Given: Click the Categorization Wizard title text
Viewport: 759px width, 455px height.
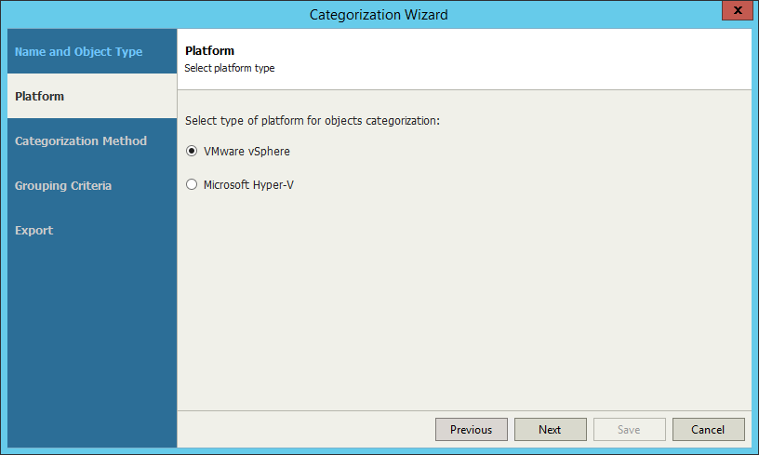Looking at the screenshot, I should 379,15.
